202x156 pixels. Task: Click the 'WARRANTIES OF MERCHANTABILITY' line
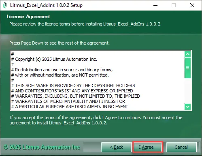(68, 101)
